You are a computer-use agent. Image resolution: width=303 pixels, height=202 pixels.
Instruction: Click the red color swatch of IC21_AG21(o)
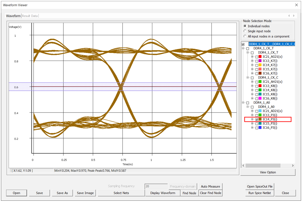(261, 56)
